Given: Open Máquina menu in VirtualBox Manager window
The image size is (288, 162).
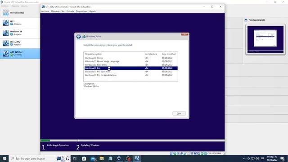Looking at the screenshot, I should 15,6.
